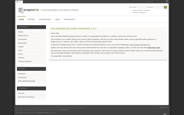Viewport: 184px width, 115px height.
Task: Select IMPRESSUM in navigation bar
Action: coord(69,19)
